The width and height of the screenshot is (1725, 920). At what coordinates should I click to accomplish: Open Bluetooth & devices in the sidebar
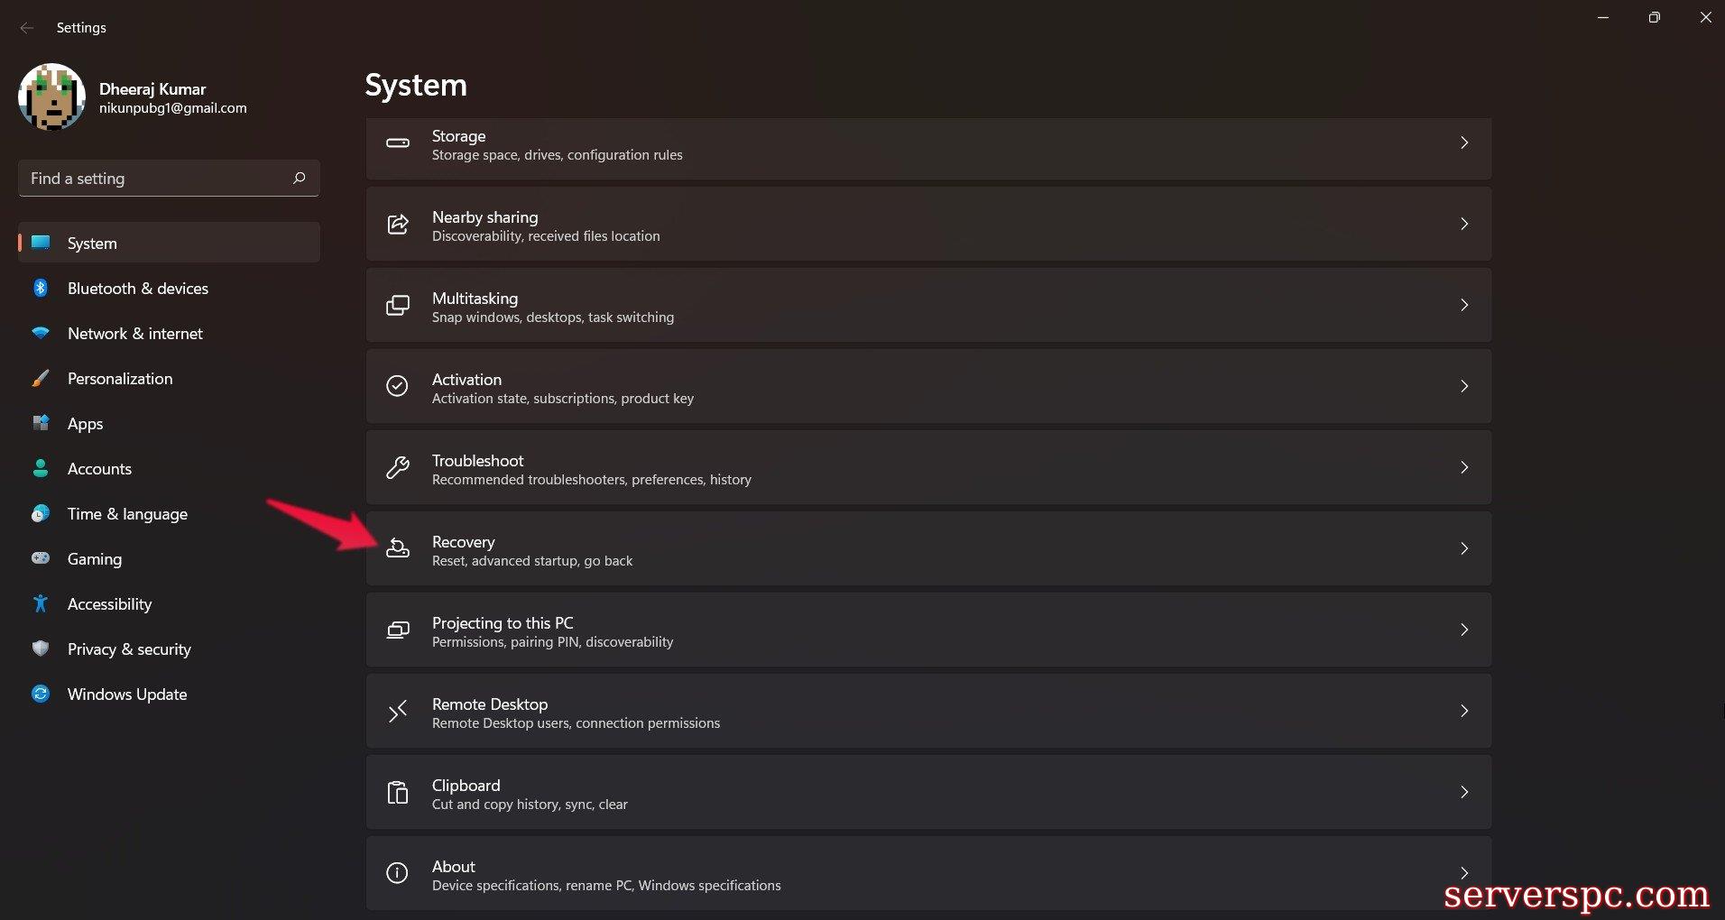(x=137, y=289)
